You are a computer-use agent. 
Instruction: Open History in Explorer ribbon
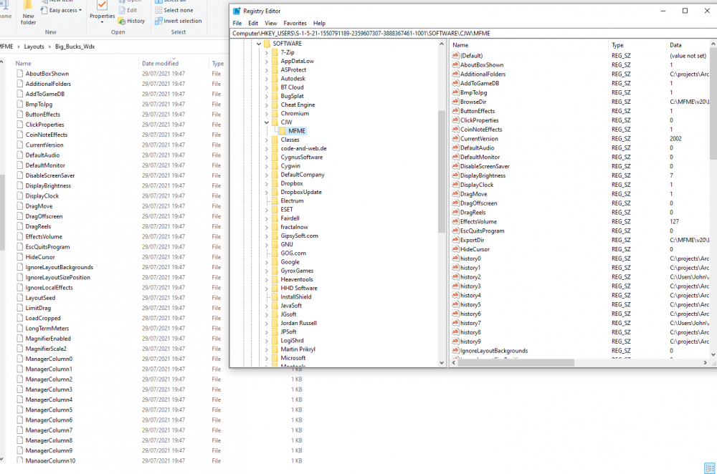coord(131,21)
